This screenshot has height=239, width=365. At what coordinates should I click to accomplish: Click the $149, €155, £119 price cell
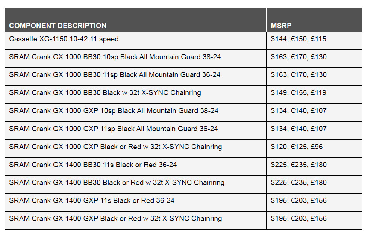[x=298, y=93]
